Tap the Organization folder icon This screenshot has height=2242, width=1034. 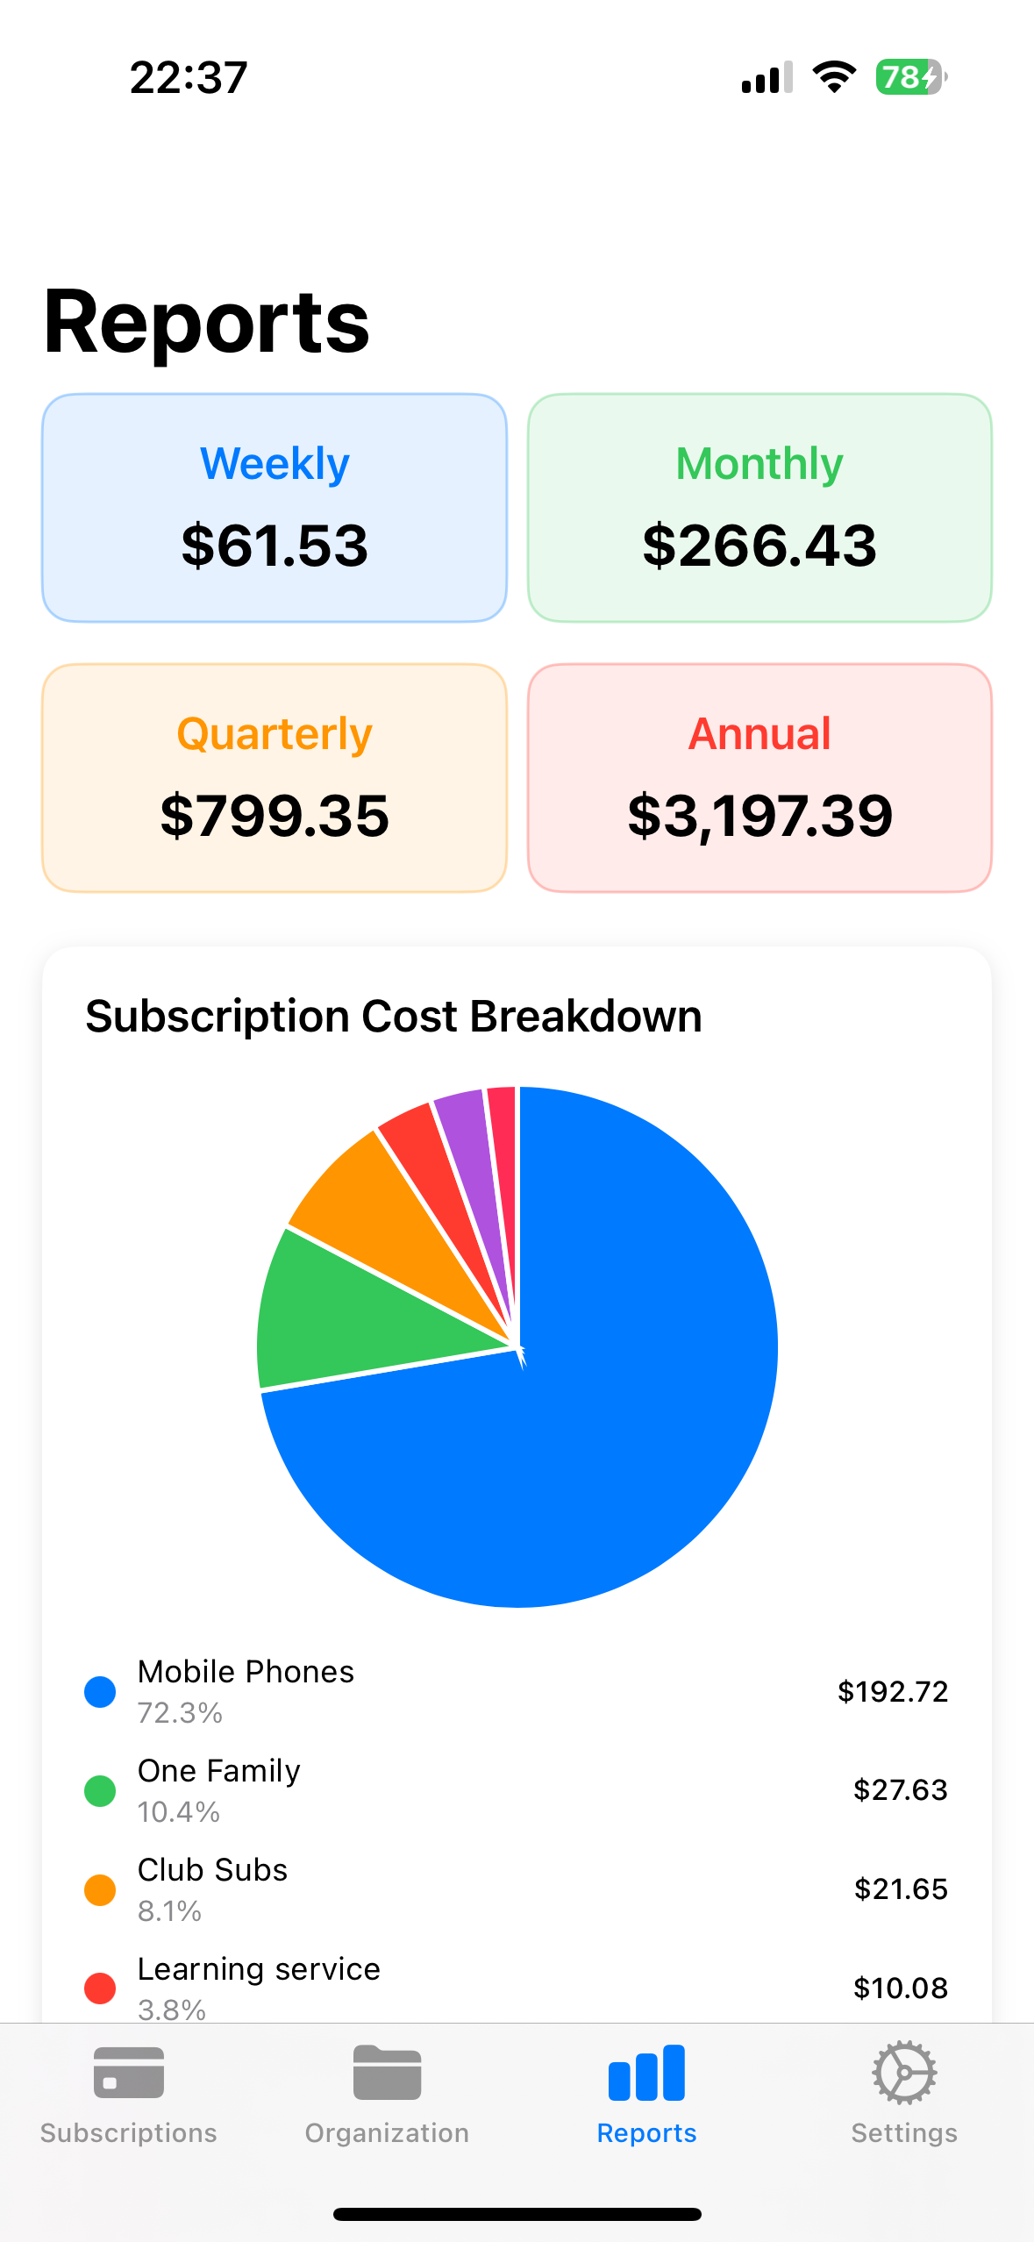point(387,2074)
